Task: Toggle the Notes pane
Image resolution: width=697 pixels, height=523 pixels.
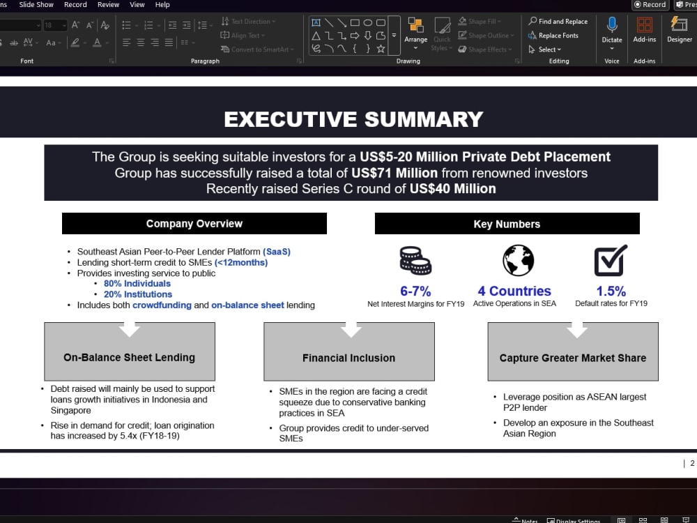Action: [x=525, y=520]
